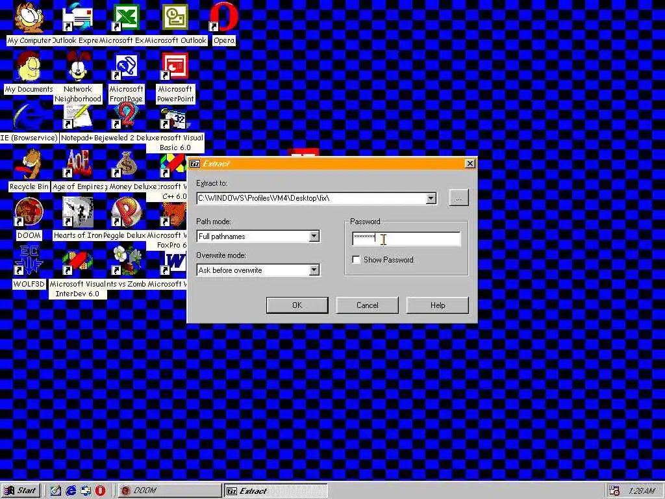Click the browse (...) button for extract path
The image size is (665, 499).
point(459,198)
